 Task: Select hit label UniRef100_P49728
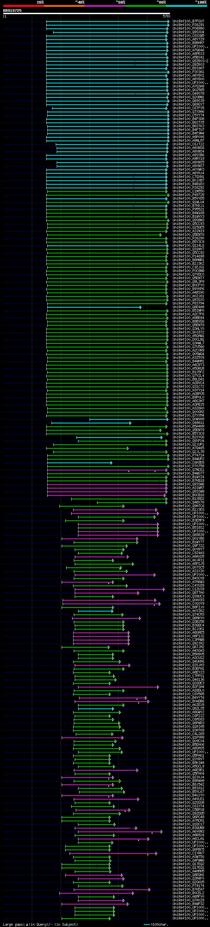click(x=188, y=195)
